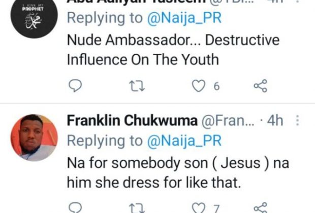The image size is (315, 213).
Task: Open the 4h timestamp on Franklin's tweet
Action: coord(275,121)
